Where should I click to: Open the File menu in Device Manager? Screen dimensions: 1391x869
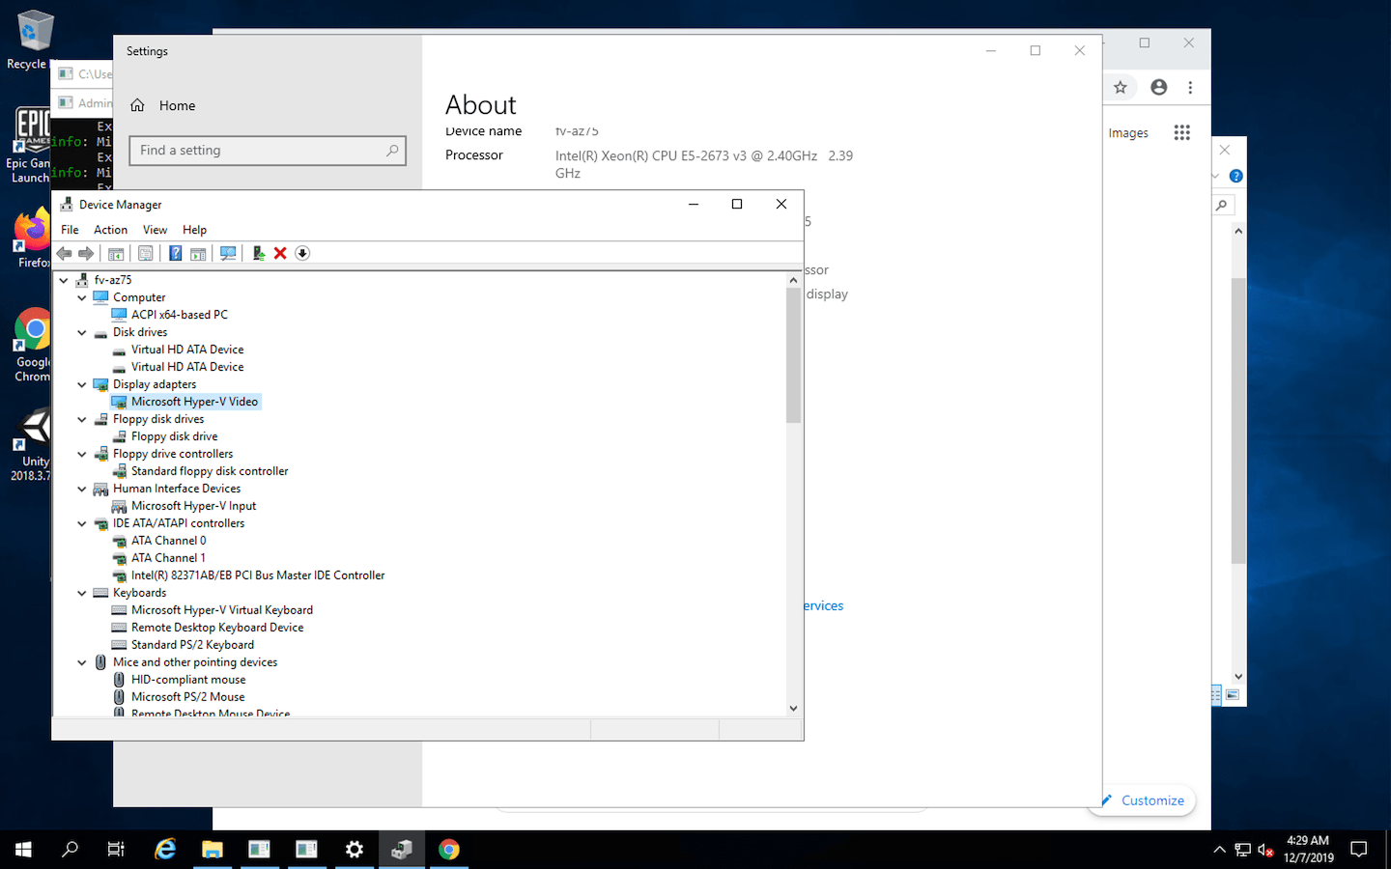pos(70,230)
